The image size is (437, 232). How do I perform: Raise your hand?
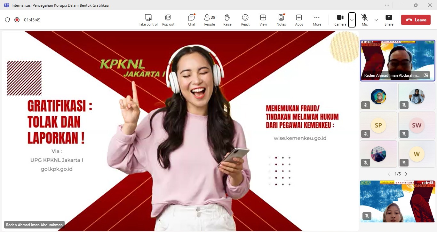(227, 19)
